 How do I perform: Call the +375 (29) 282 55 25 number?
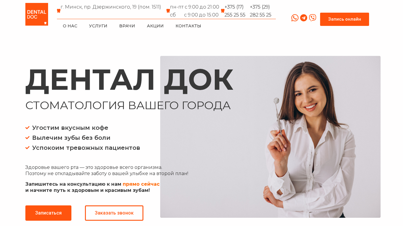pos(261,11)
